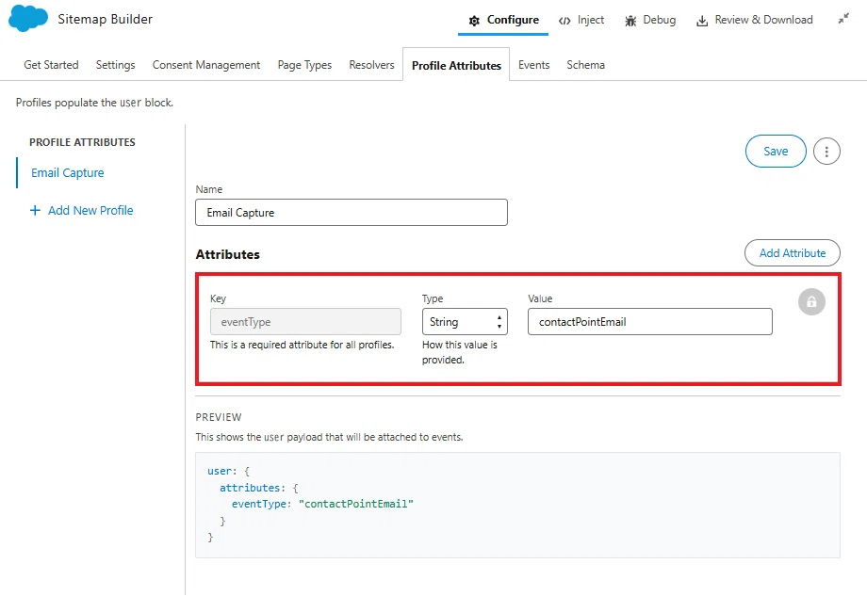The width and height of the screenshot is (867, 596).
Task: Focus the Name field containing Email Capture
Action: click(x=352, y=213)
